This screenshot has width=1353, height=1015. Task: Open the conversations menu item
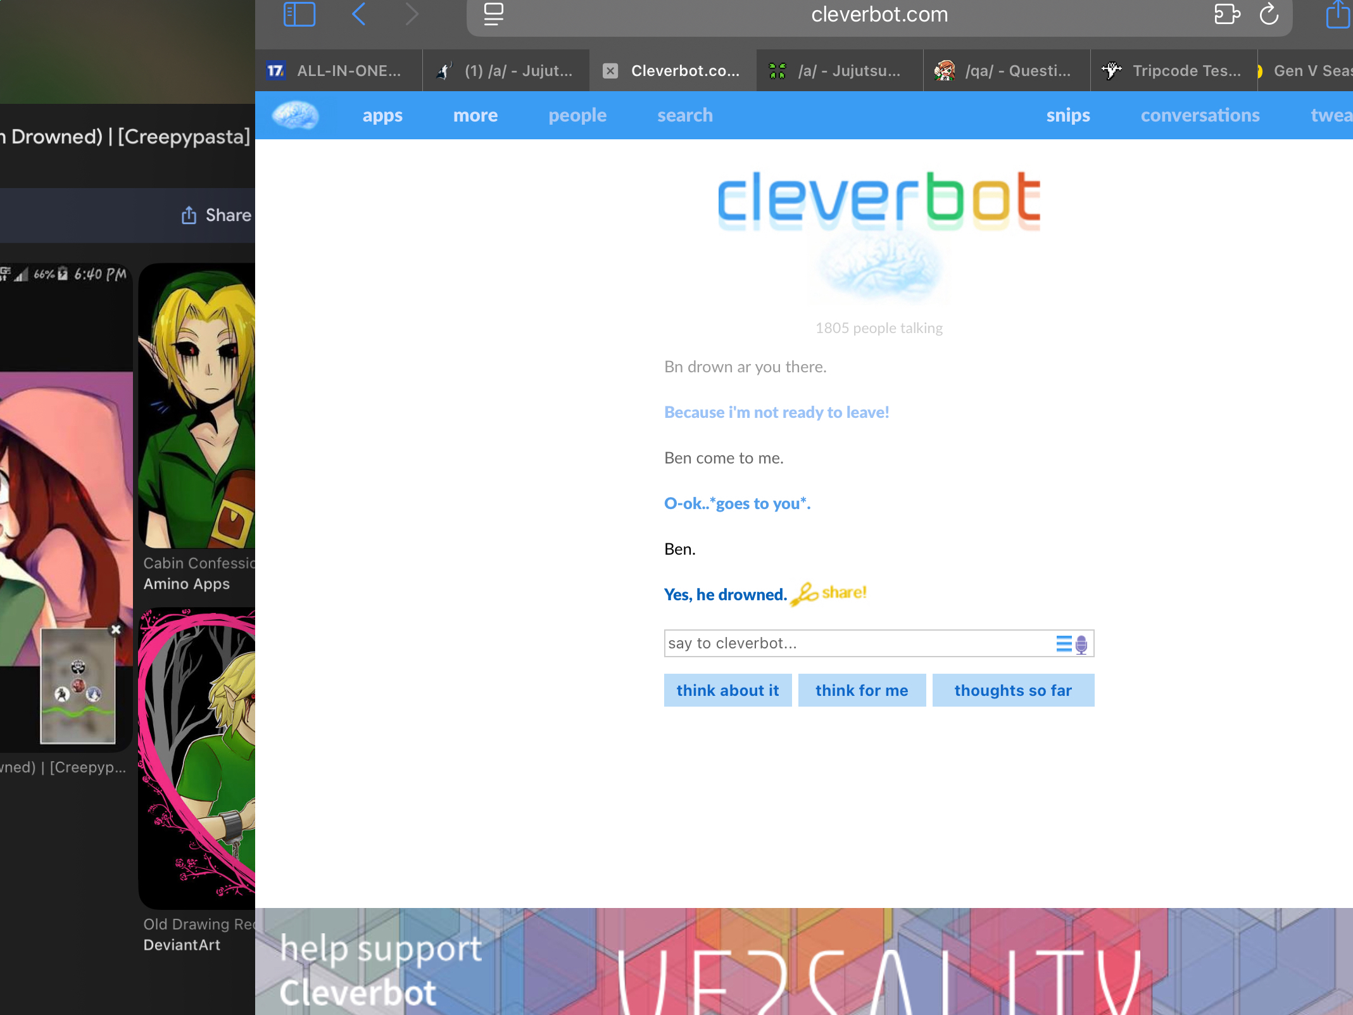pos(1200,115)
